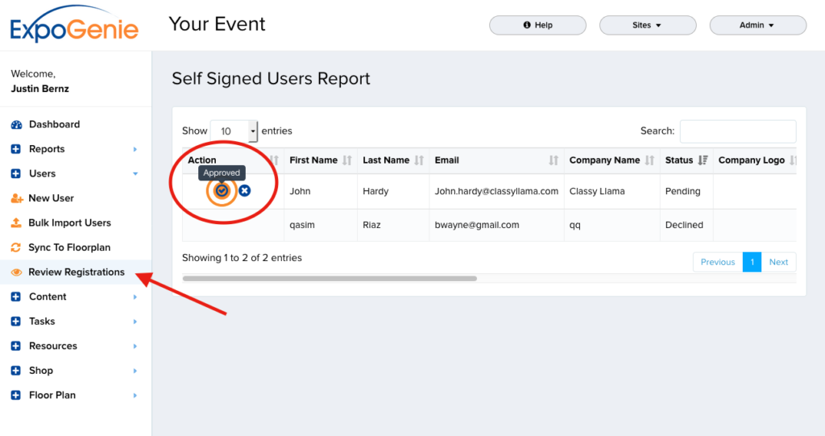Open the Admin dropdown menu
Screen dimensions: 825x436
pyautogui.click(x=757, y=25)
